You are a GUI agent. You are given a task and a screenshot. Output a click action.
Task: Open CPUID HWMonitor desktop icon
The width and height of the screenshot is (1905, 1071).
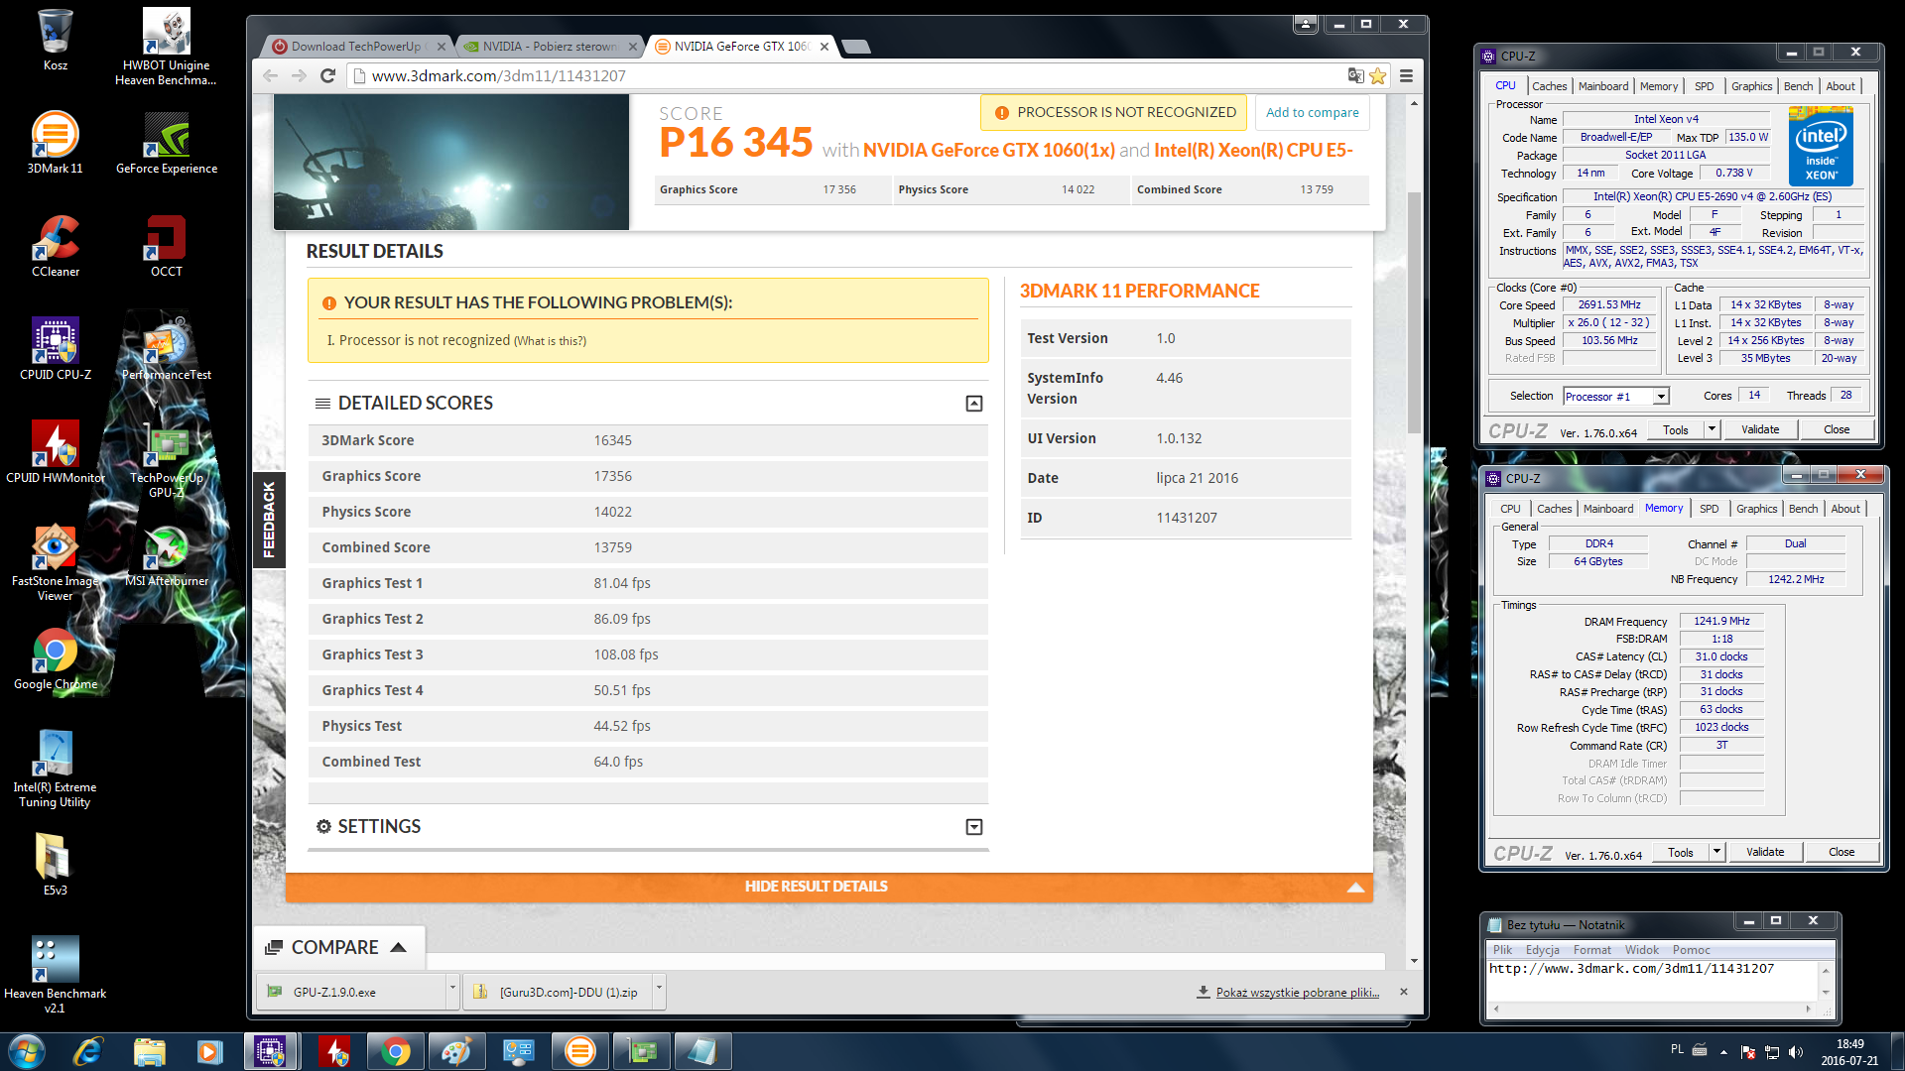[56, 452]
